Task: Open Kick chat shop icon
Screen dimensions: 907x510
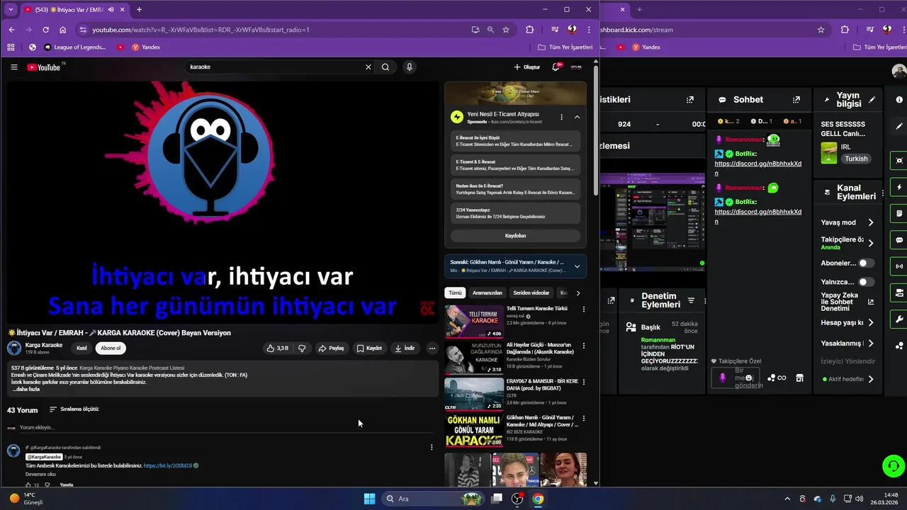Action: click(x=799, y=378)
